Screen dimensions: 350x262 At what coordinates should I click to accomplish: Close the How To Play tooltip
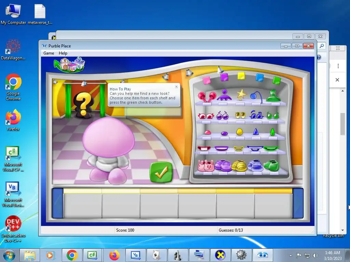pos(176,86)
